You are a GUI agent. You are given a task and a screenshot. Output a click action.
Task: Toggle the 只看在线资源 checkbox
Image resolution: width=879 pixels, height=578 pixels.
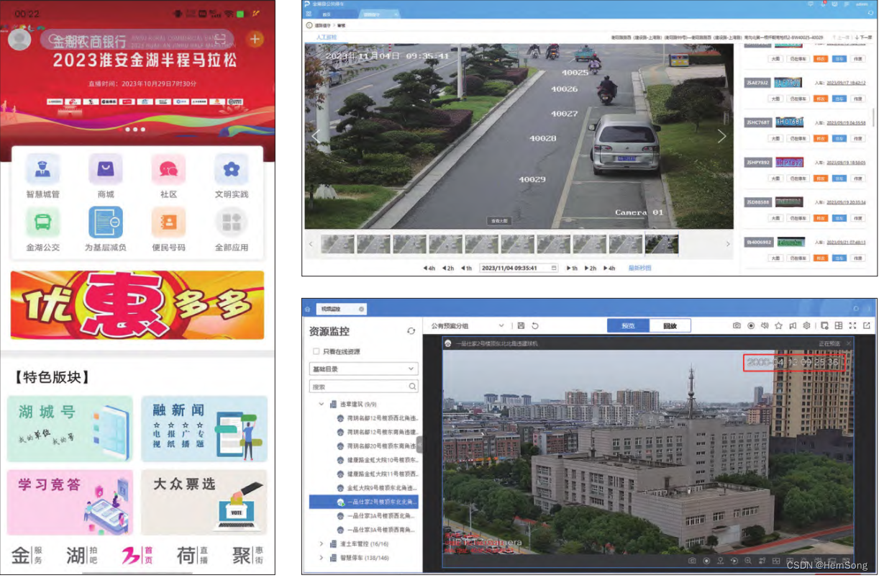[x=316, y=351]
